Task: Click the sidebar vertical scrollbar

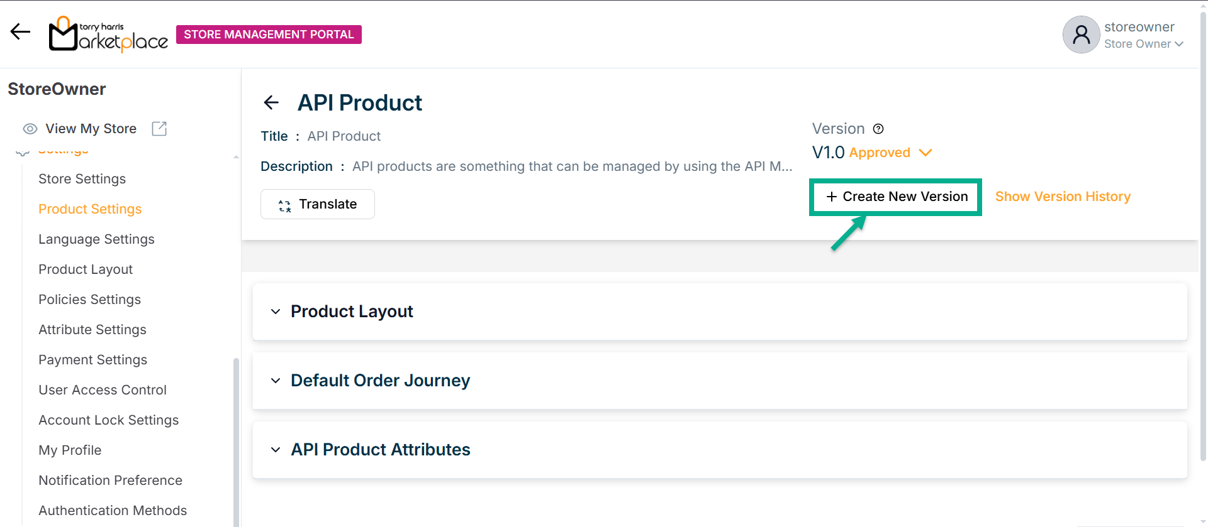Action: pos(236,440)
